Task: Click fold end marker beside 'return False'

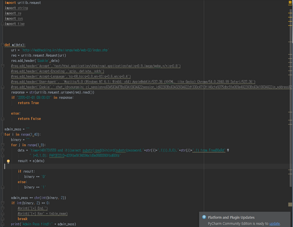Action: 2,119
